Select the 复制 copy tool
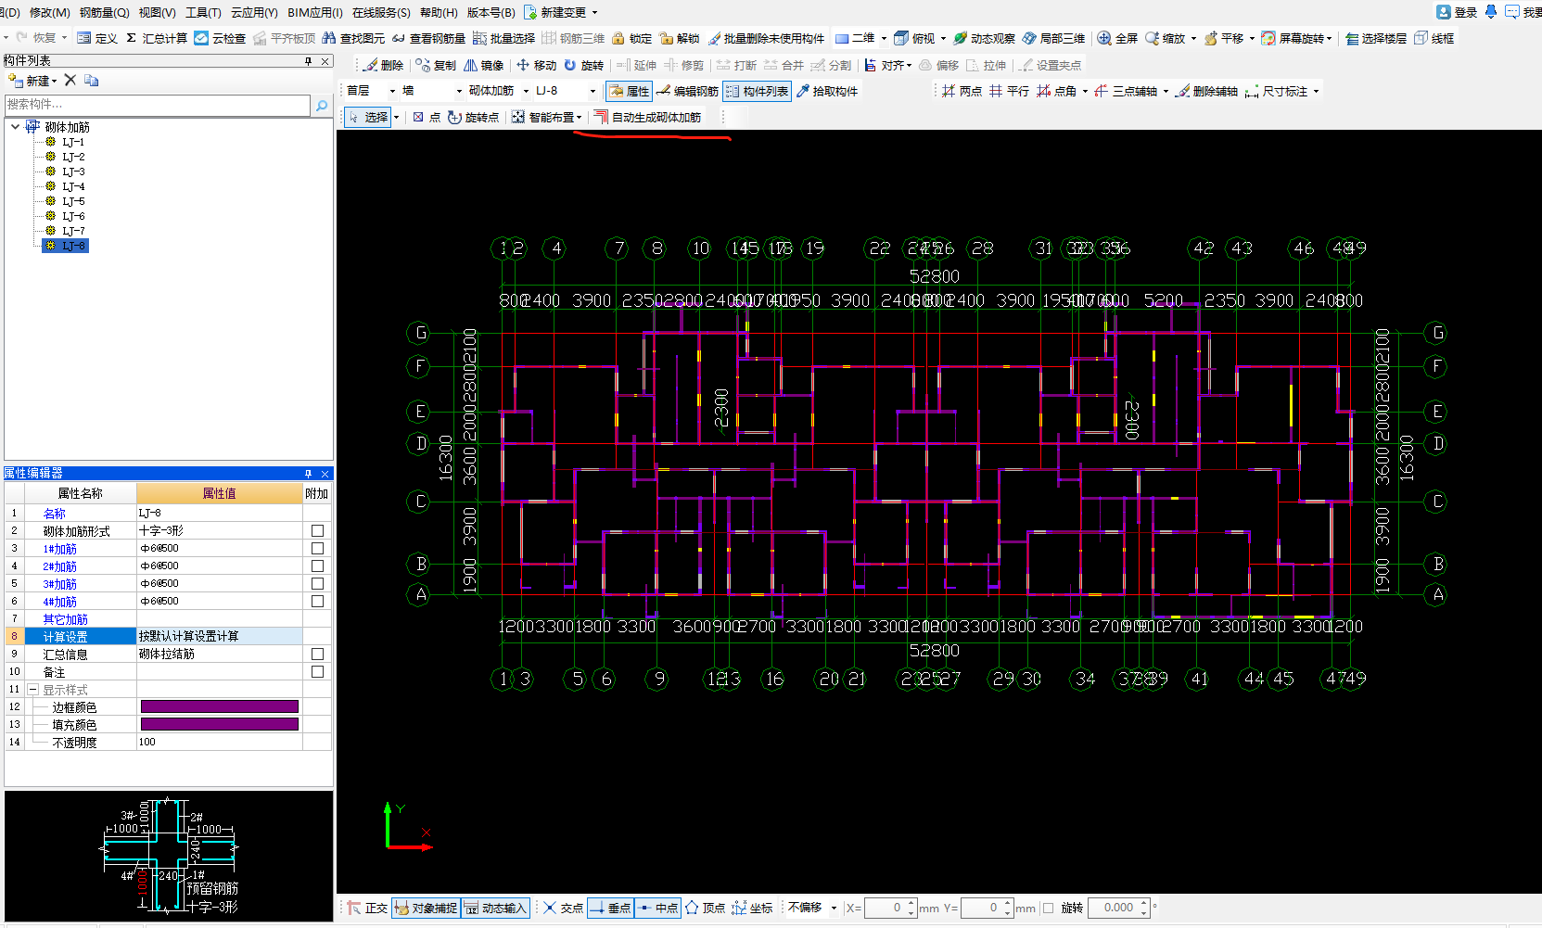 436,65
